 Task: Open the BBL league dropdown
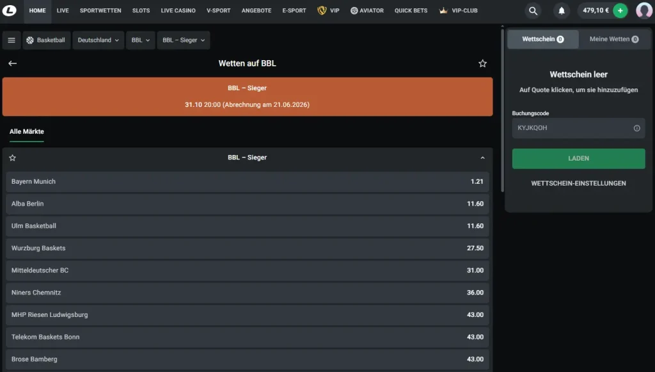click(140, 40)
